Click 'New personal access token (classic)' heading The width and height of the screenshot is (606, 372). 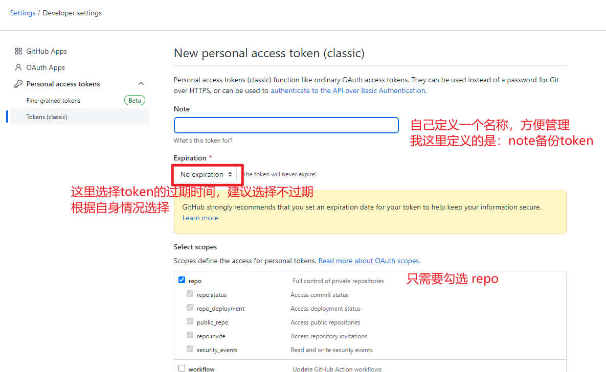[269, 53]
